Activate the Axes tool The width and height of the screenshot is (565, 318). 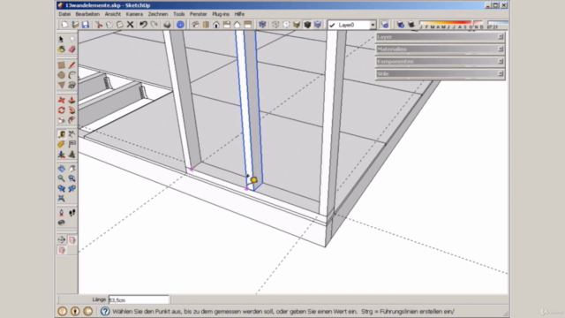pyautogui.click(x=61, y=155)
